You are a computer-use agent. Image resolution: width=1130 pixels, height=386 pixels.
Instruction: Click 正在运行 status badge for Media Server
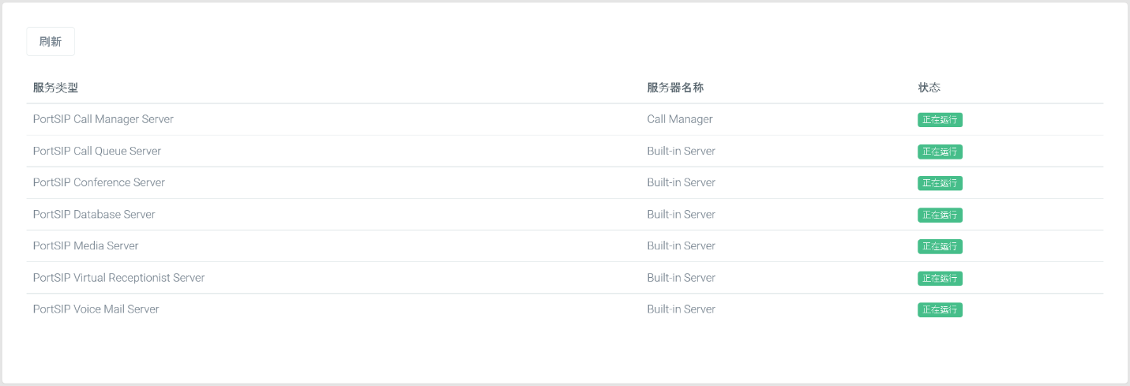tap(940, 246)
